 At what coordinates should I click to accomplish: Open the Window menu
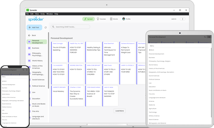coord(49,14)
